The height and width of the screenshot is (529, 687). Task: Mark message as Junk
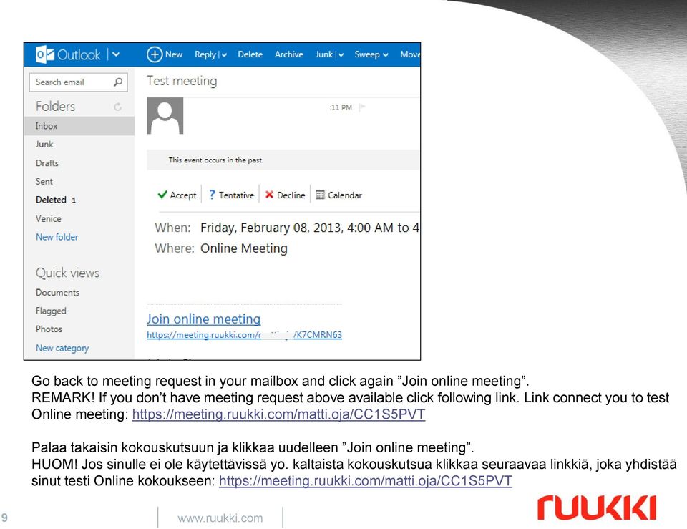323,54
